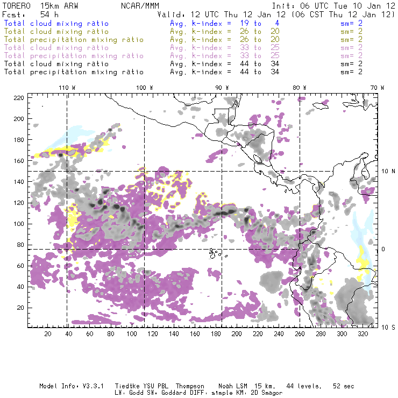This screenshot has width=398, height=398.
Task: Click the "70 W" longitude label
Action: pyautogui.click(x=377, y=88)
